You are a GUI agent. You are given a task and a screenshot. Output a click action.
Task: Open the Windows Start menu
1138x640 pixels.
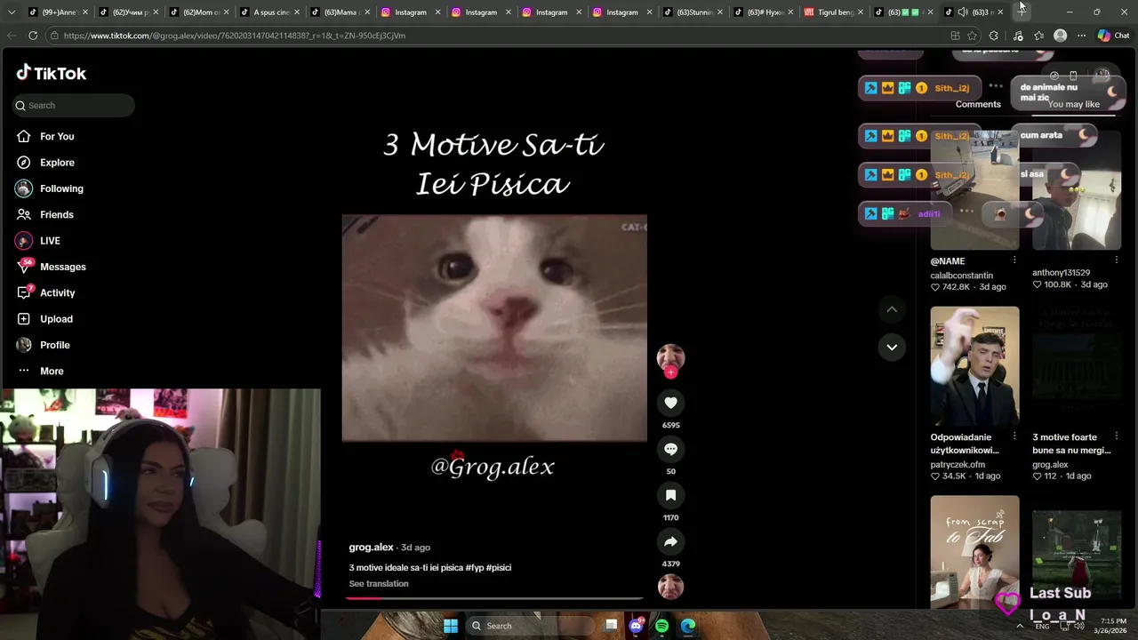click(451, 626)
